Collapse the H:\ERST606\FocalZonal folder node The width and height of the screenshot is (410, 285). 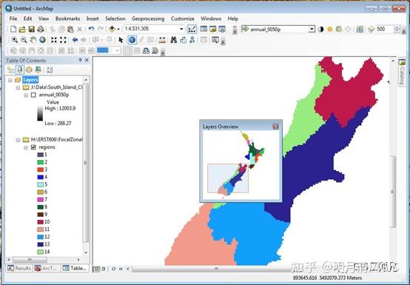pos(18,140)
